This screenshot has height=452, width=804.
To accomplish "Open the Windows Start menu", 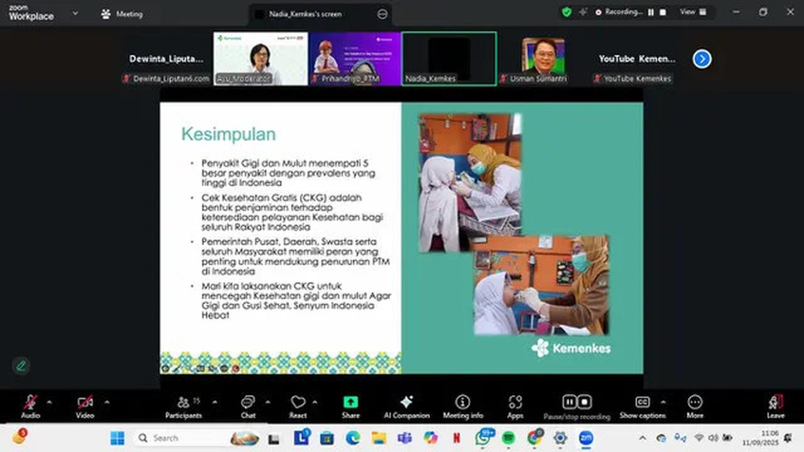I will [117, 438].
